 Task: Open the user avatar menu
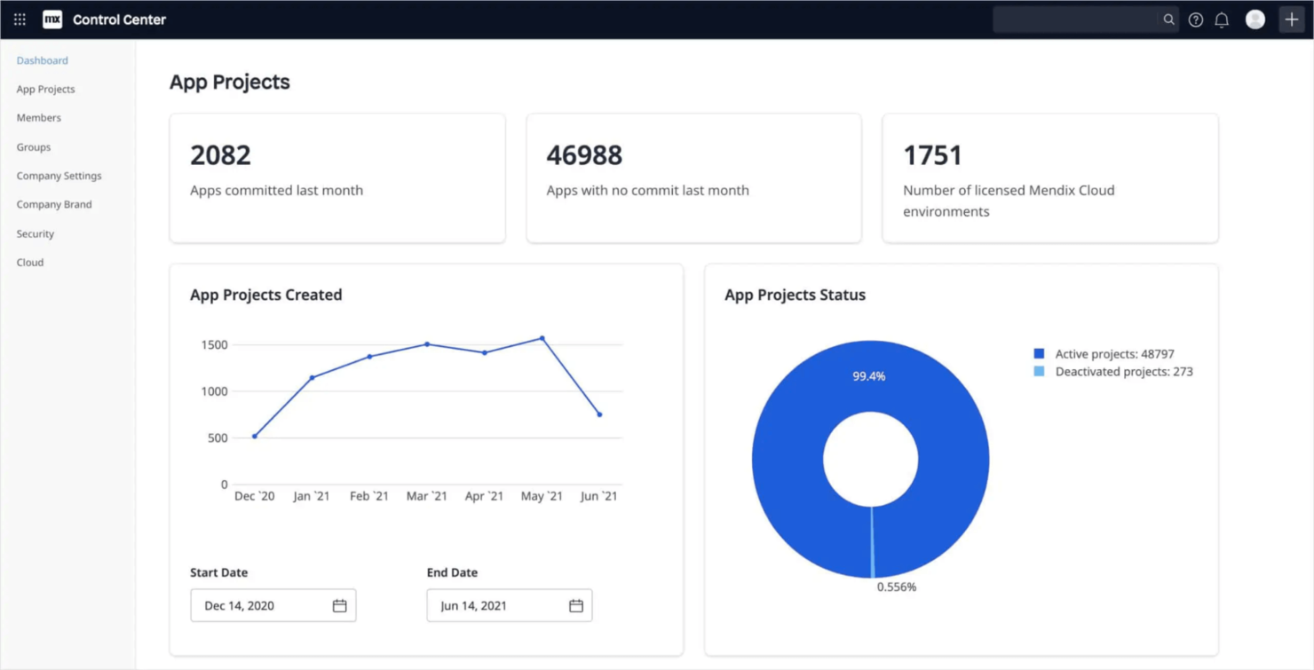click(x=1255, y=19)
